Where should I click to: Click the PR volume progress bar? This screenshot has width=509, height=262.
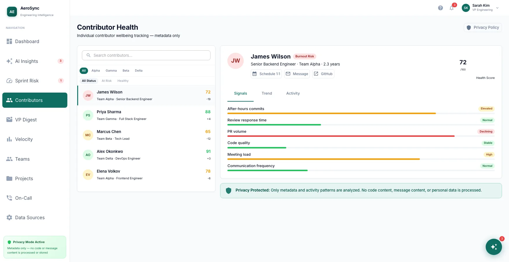tap(361, 136)
